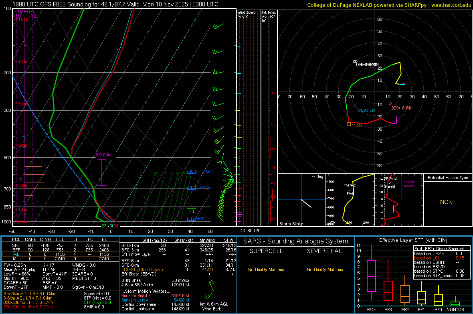This screenshot has height=314, width=473.
Task: Click the Sfc-3km AGL LR = 8.0 C/km line
Action: tap(30, 294)
